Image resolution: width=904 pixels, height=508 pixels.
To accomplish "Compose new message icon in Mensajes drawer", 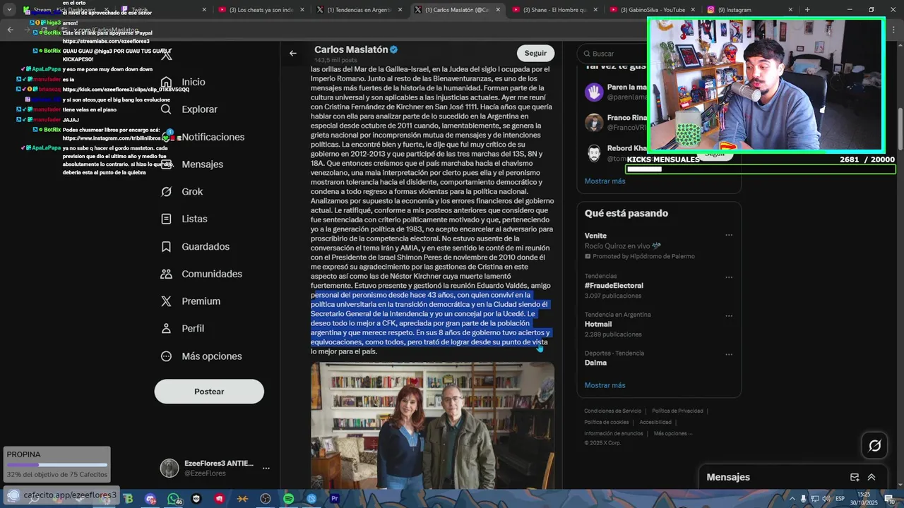I will pyautogui.click(x=855, y=478).
